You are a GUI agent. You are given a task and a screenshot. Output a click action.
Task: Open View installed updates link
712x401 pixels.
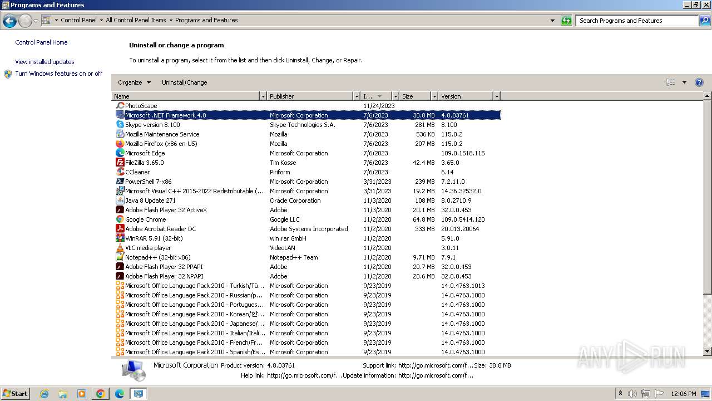tap(44, 62)
